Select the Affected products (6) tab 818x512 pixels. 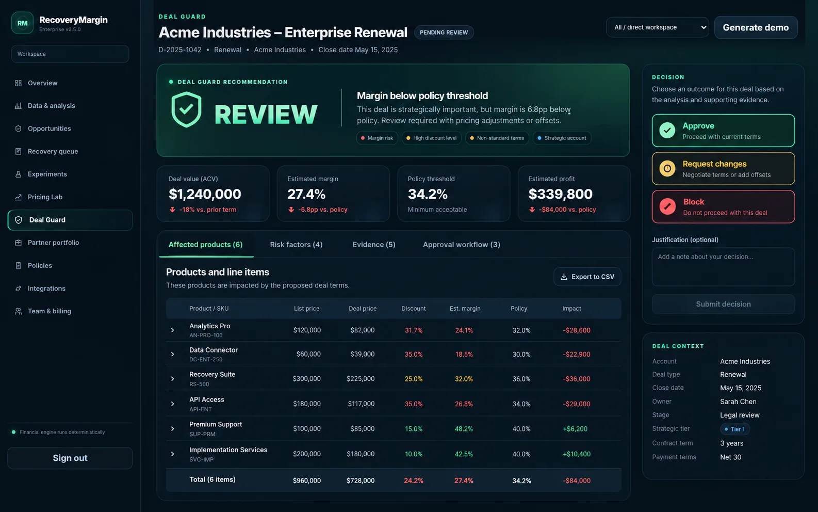coord(205,245)
